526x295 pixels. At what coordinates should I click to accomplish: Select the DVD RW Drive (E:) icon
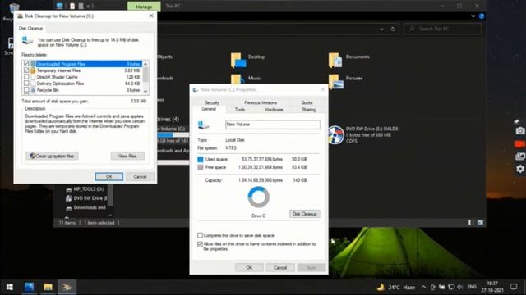click(x=336, y=134)
